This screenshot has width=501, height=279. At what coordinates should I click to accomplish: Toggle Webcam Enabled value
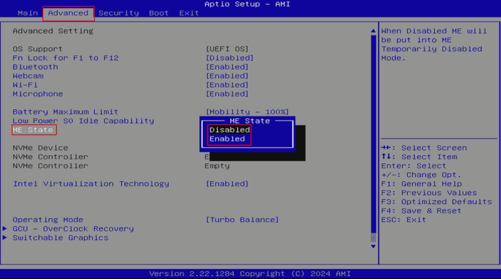pyautogui.click(x=226, y=76)
